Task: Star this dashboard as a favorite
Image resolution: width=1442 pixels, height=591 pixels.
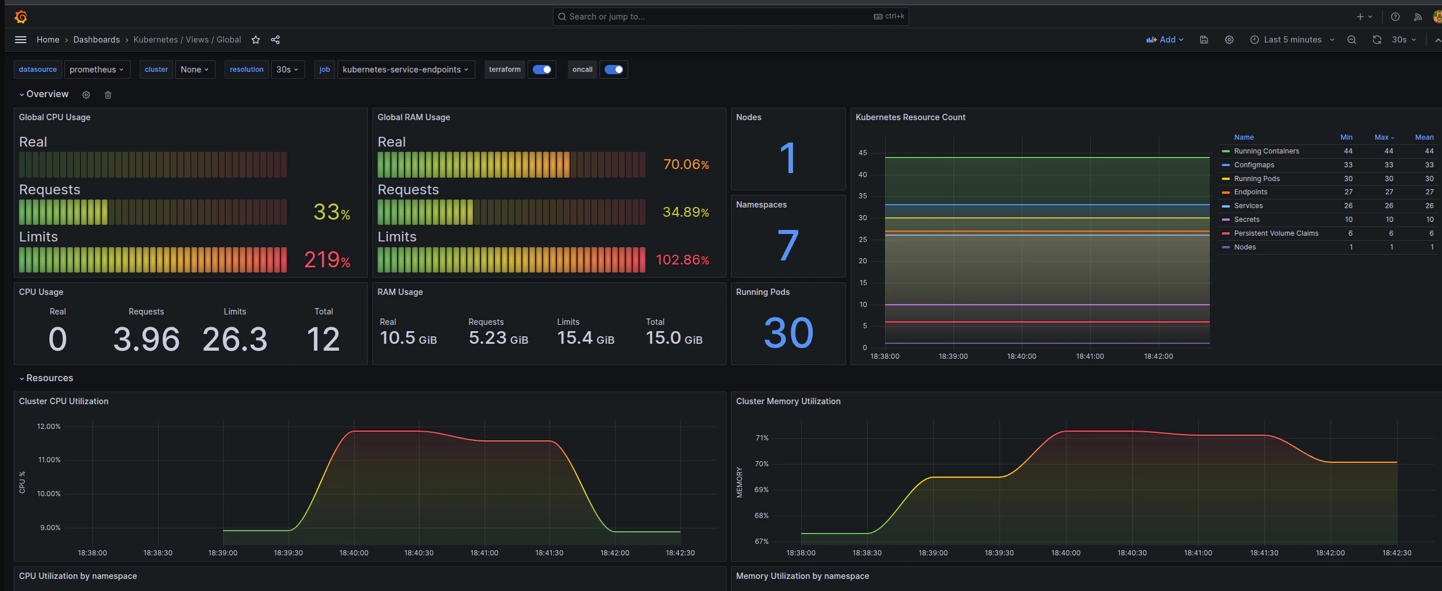Action: tap(256, 40)
